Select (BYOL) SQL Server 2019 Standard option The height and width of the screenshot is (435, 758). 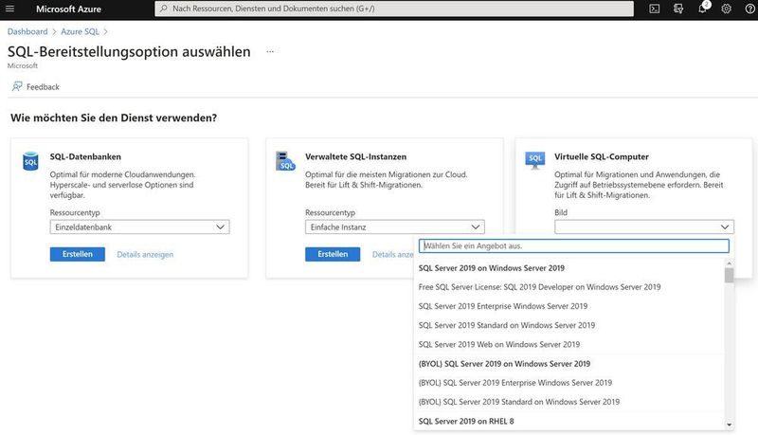519,402
